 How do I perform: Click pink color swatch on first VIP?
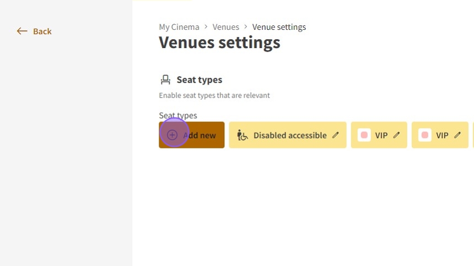tap(364, 135)
